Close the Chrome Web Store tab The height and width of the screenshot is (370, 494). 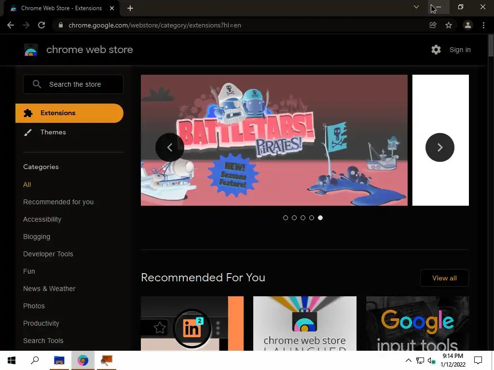point(112,8)
